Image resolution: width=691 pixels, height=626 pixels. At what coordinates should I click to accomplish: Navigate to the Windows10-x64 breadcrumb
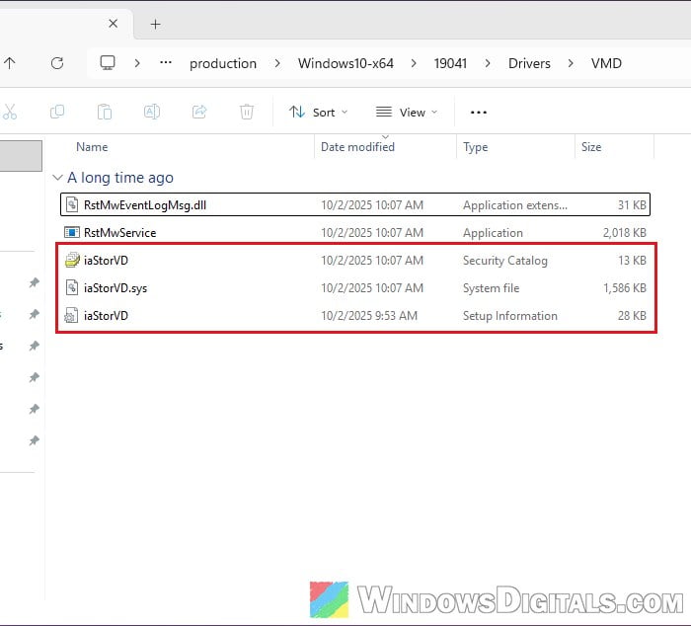point(345,63)
